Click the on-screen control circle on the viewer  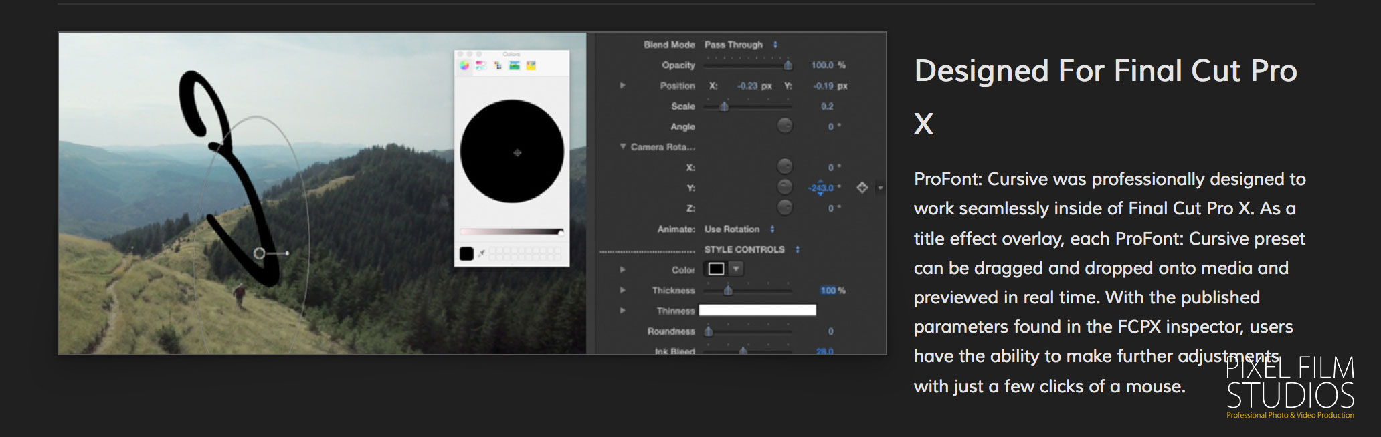tap(260, 253)
